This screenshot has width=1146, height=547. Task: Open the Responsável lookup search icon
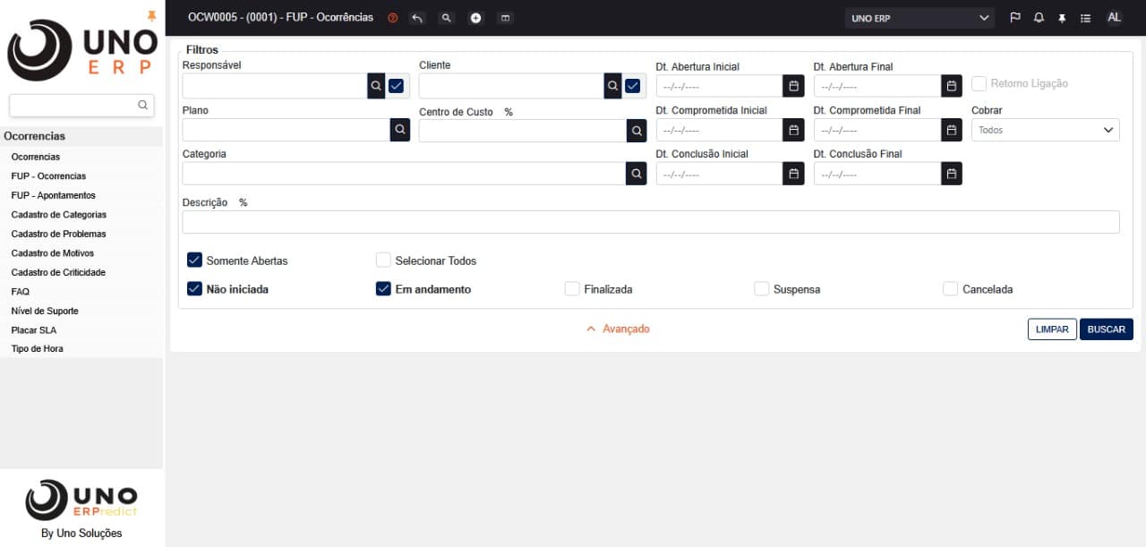(376, 86)
